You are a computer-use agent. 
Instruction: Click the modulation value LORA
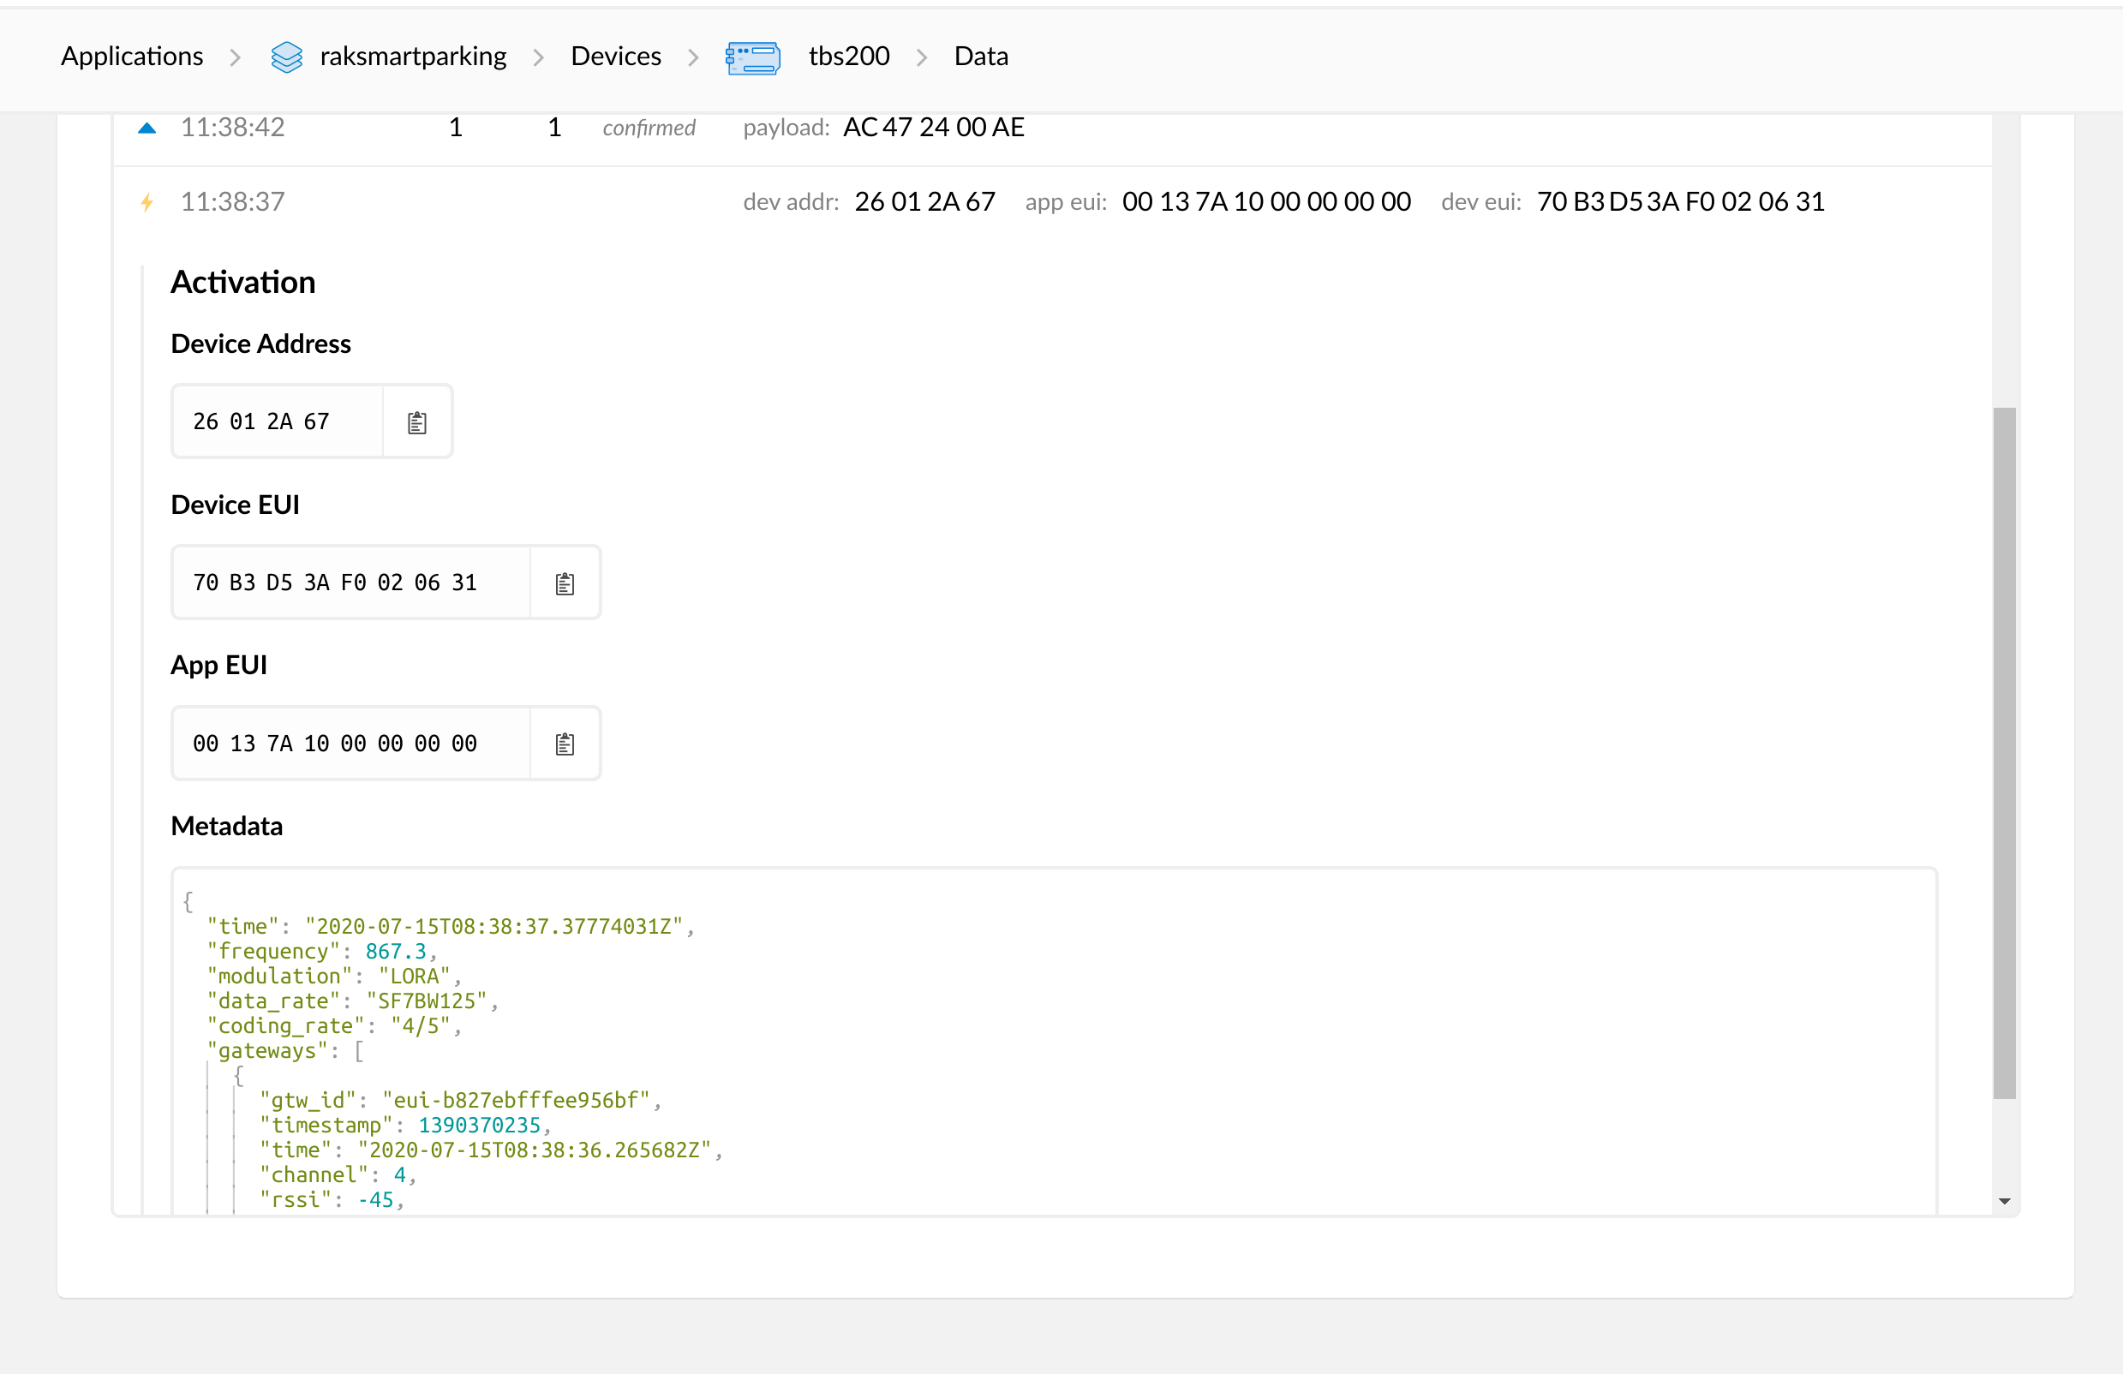(x=414, y=977)
